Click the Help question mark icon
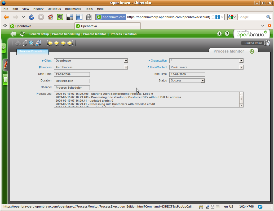The height and width of the screenshot is (211, 274). pos(227,34)
